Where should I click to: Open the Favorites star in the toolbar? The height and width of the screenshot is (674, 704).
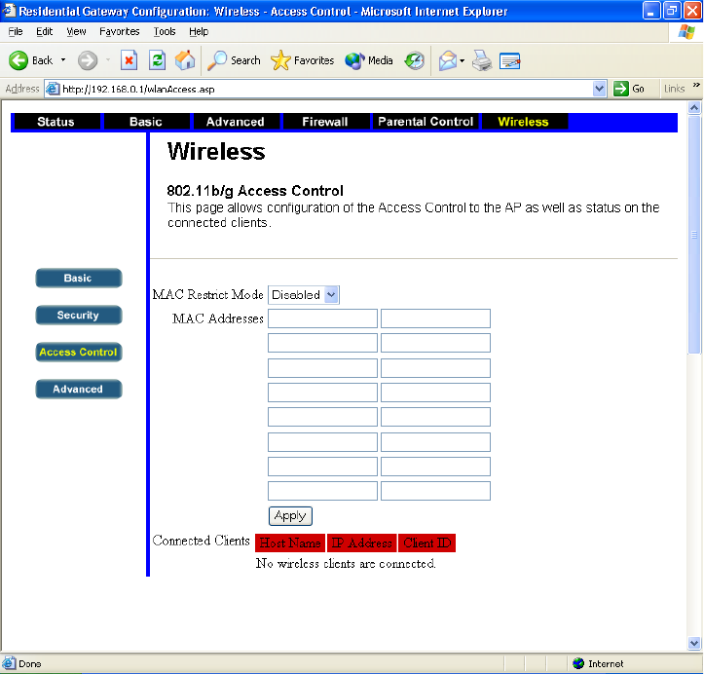pos(302,60)
